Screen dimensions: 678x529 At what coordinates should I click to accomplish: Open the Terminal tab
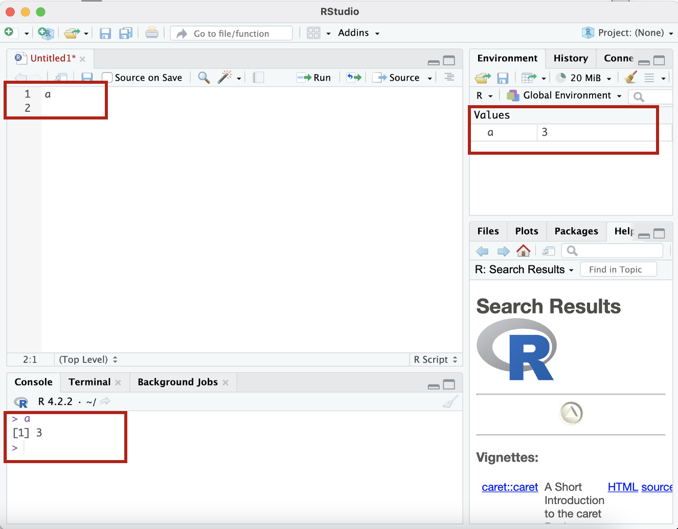click(x=89, y=382)
